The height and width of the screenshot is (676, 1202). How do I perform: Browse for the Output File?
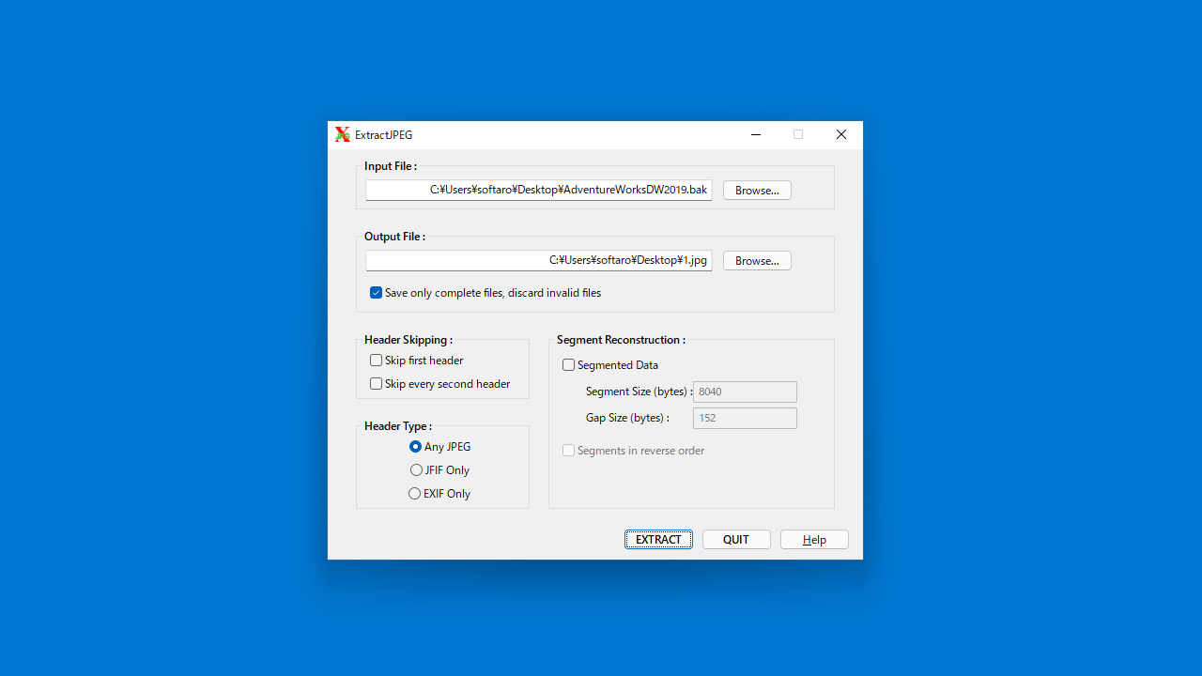[x=757, y=260]
